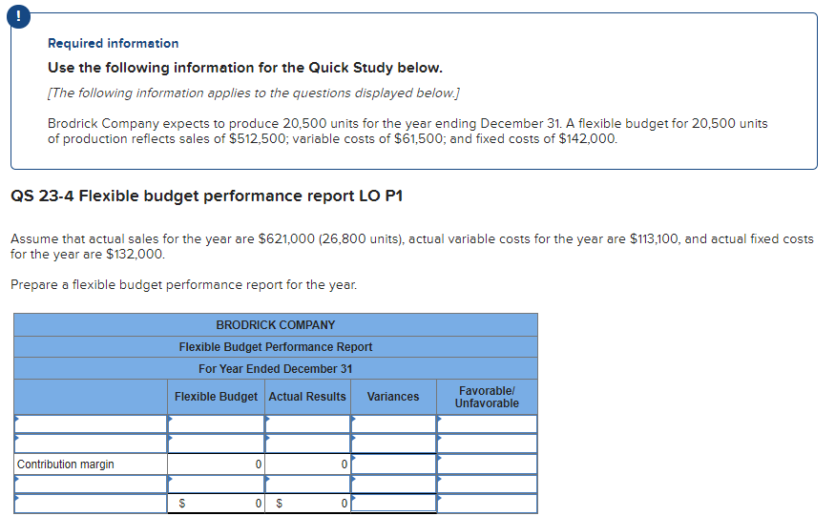Open the Favorable/Unfavorable dropdown in the Contribution margin row
The width and height of the screenshot is (835, 516).
(x=487, y=464)
